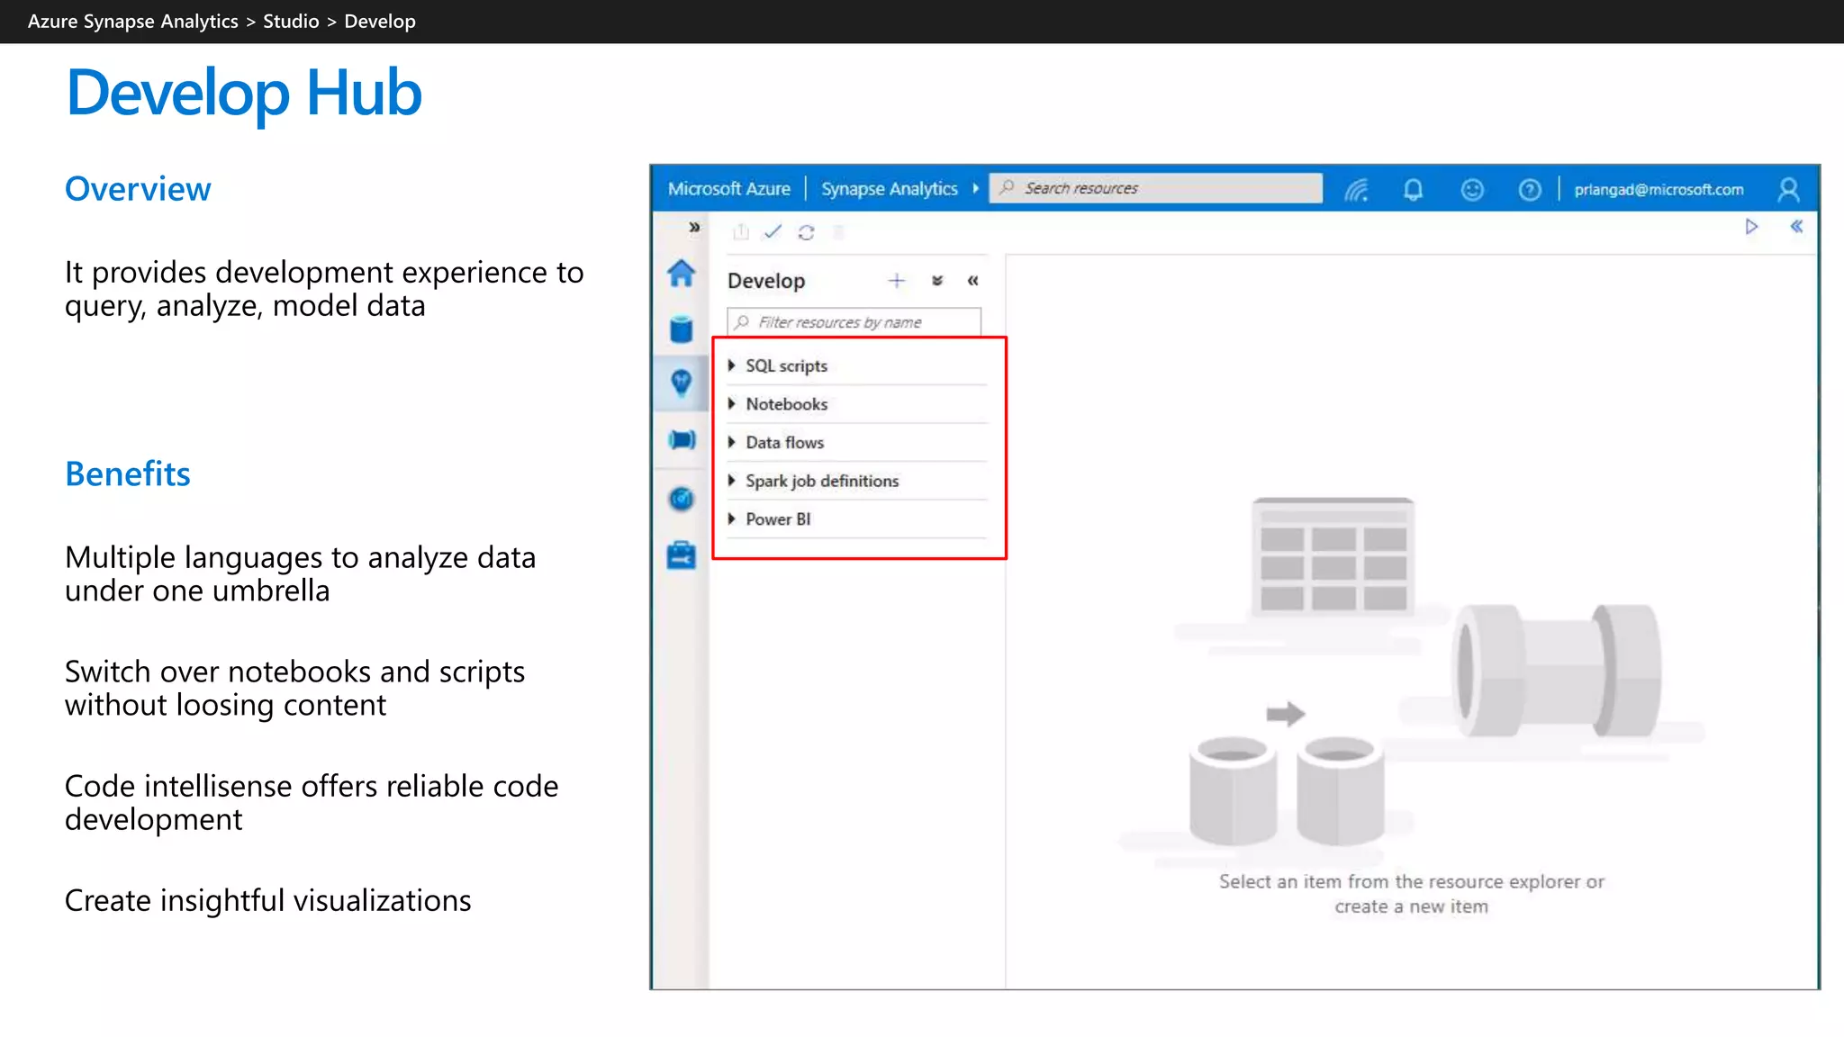Click Azure Synapse Analytics in slide breadcrumb
The height and width of the screenshot is (1037, 1844).
133,22
